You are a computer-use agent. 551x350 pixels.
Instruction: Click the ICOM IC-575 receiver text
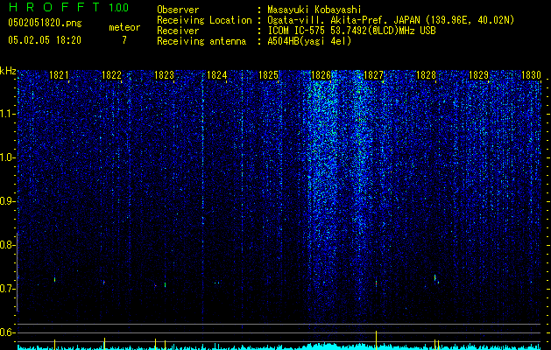click(351, 31)
